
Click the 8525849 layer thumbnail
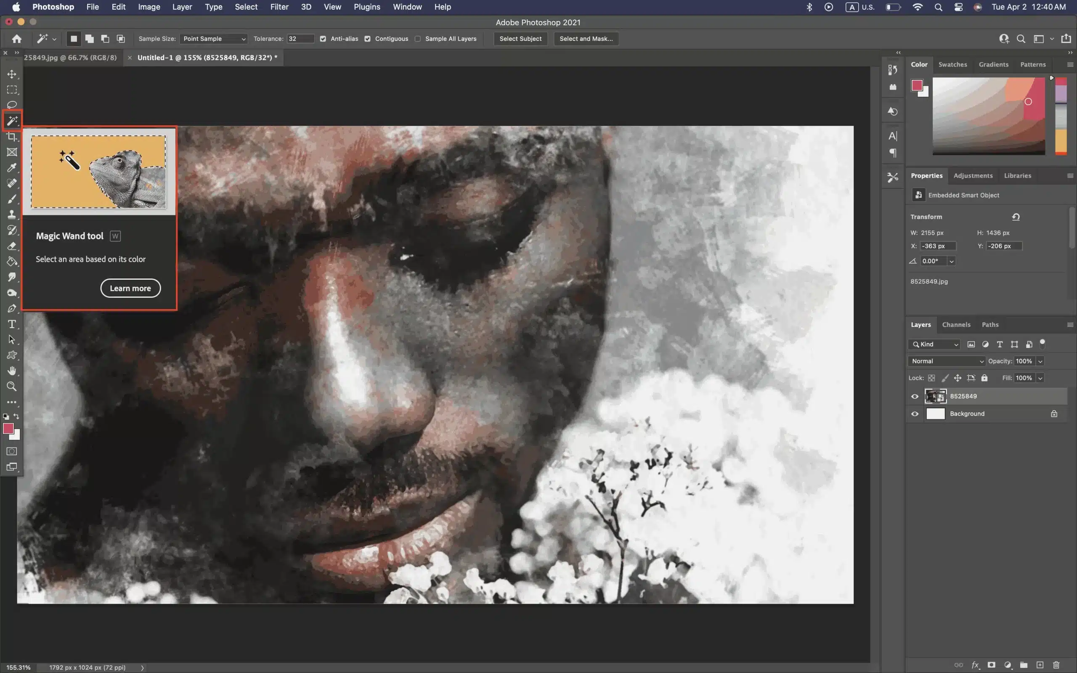point(935,395)
